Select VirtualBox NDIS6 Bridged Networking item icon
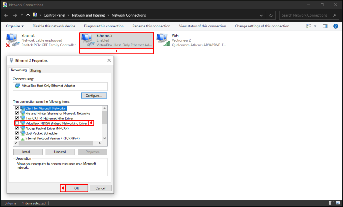 23,123
